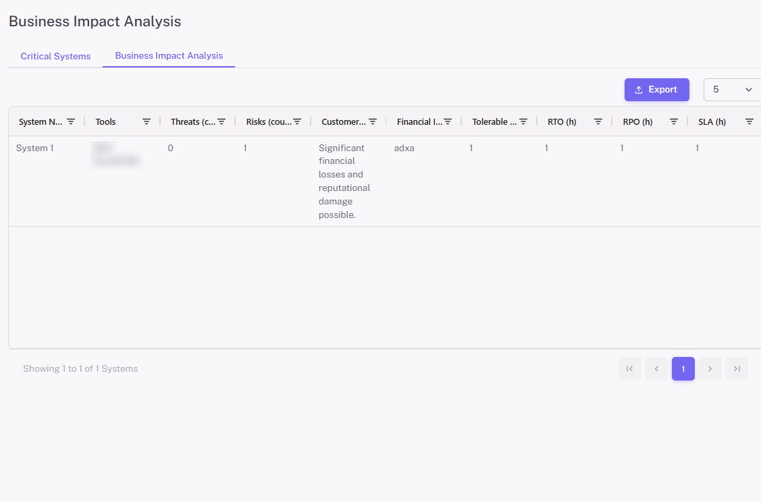Viewport: 761px width, 502px height.
Task: Open the RTO (h) filter icon
Action: tap(598, 122)
